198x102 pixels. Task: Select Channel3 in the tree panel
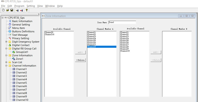coord(21,76)
